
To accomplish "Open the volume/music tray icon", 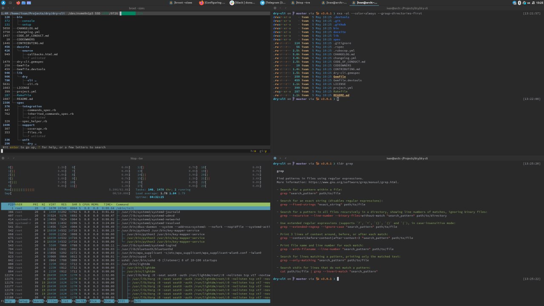I will 533,3.
